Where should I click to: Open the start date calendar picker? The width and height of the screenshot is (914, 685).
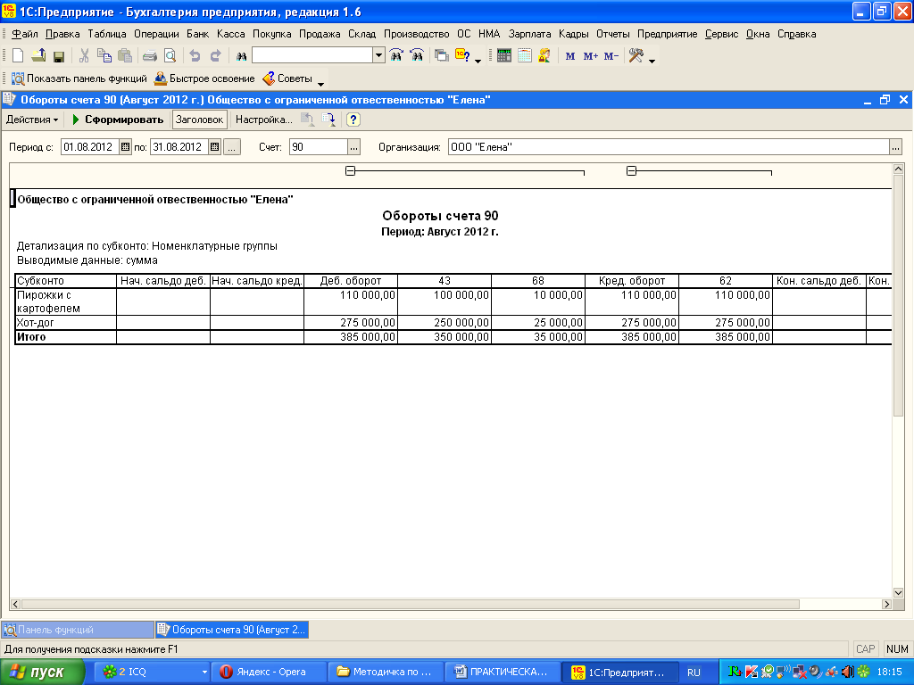[x=125, y=147]
